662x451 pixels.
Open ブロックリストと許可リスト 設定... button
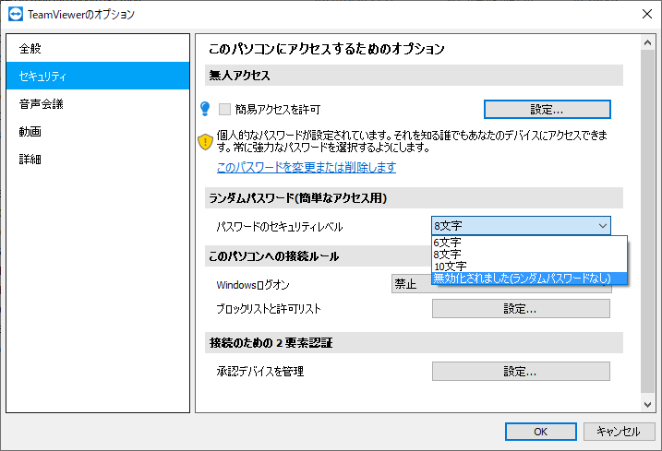click(x=521, y=309)
